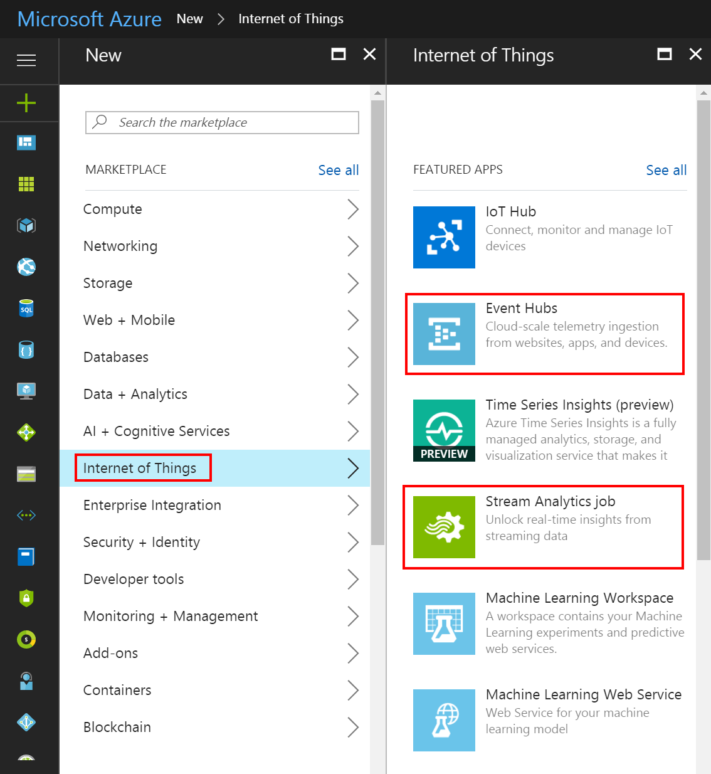
Task: Click the Internet of Things breadcrumb
Action: click(291, 19)
